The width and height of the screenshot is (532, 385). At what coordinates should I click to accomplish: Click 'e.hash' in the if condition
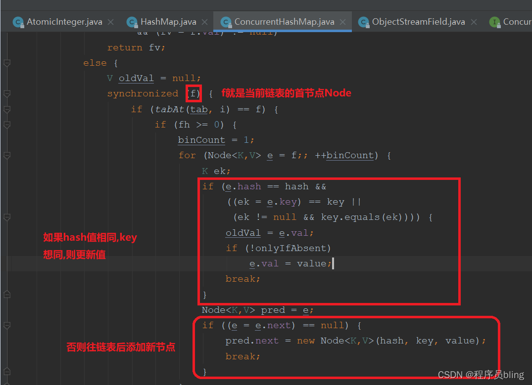tap(243, 187)
